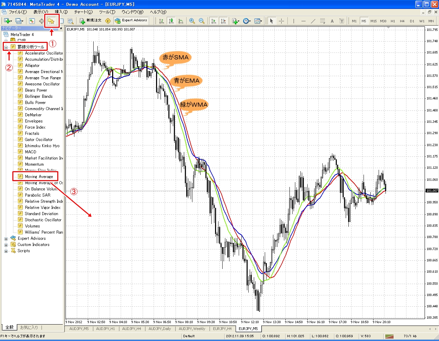
Task: Select Bollinger Bands in the Navigator
Action: pyautogui.click(x=39, y=96)
